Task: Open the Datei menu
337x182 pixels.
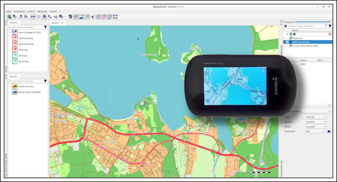Action: [9, 11]
